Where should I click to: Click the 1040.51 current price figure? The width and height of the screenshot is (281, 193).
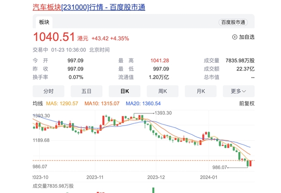point(54,37)
